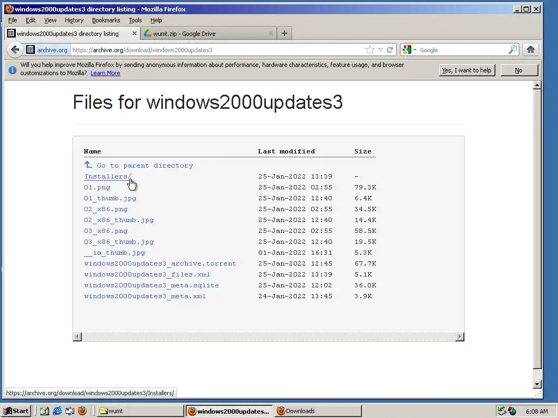558x418 pixels.
Task: Click the address bar URL field
Action: coord(217,50)
